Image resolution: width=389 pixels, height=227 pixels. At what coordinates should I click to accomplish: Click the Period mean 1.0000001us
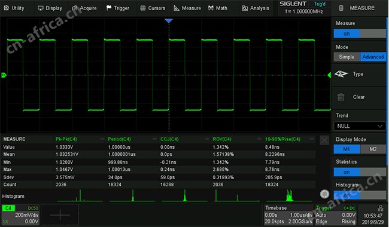point(121,154)
